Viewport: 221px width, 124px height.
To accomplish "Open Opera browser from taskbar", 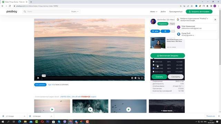I will coord(42,122).
